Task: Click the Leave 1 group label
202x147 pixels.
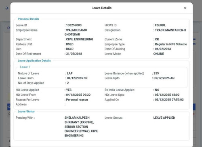Action: click(x=25, y=67)
